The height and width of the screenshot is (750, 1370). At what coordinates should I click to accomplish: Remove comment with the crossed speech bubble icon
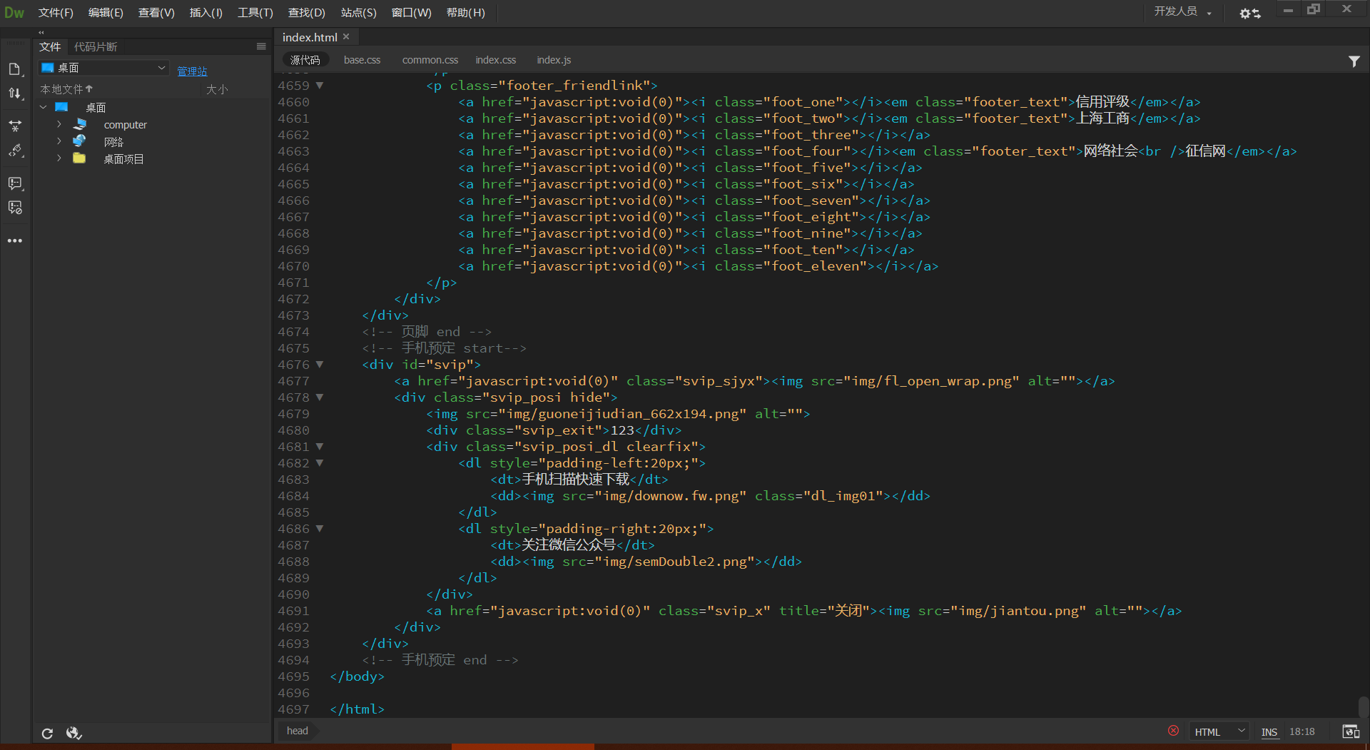14,208
